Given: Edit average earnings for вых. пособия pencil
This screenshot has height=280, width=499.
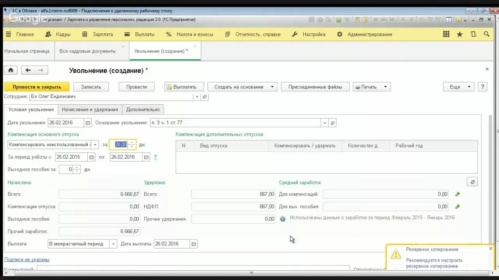Looking at the screenshot, I should click(x=457, y=206).
